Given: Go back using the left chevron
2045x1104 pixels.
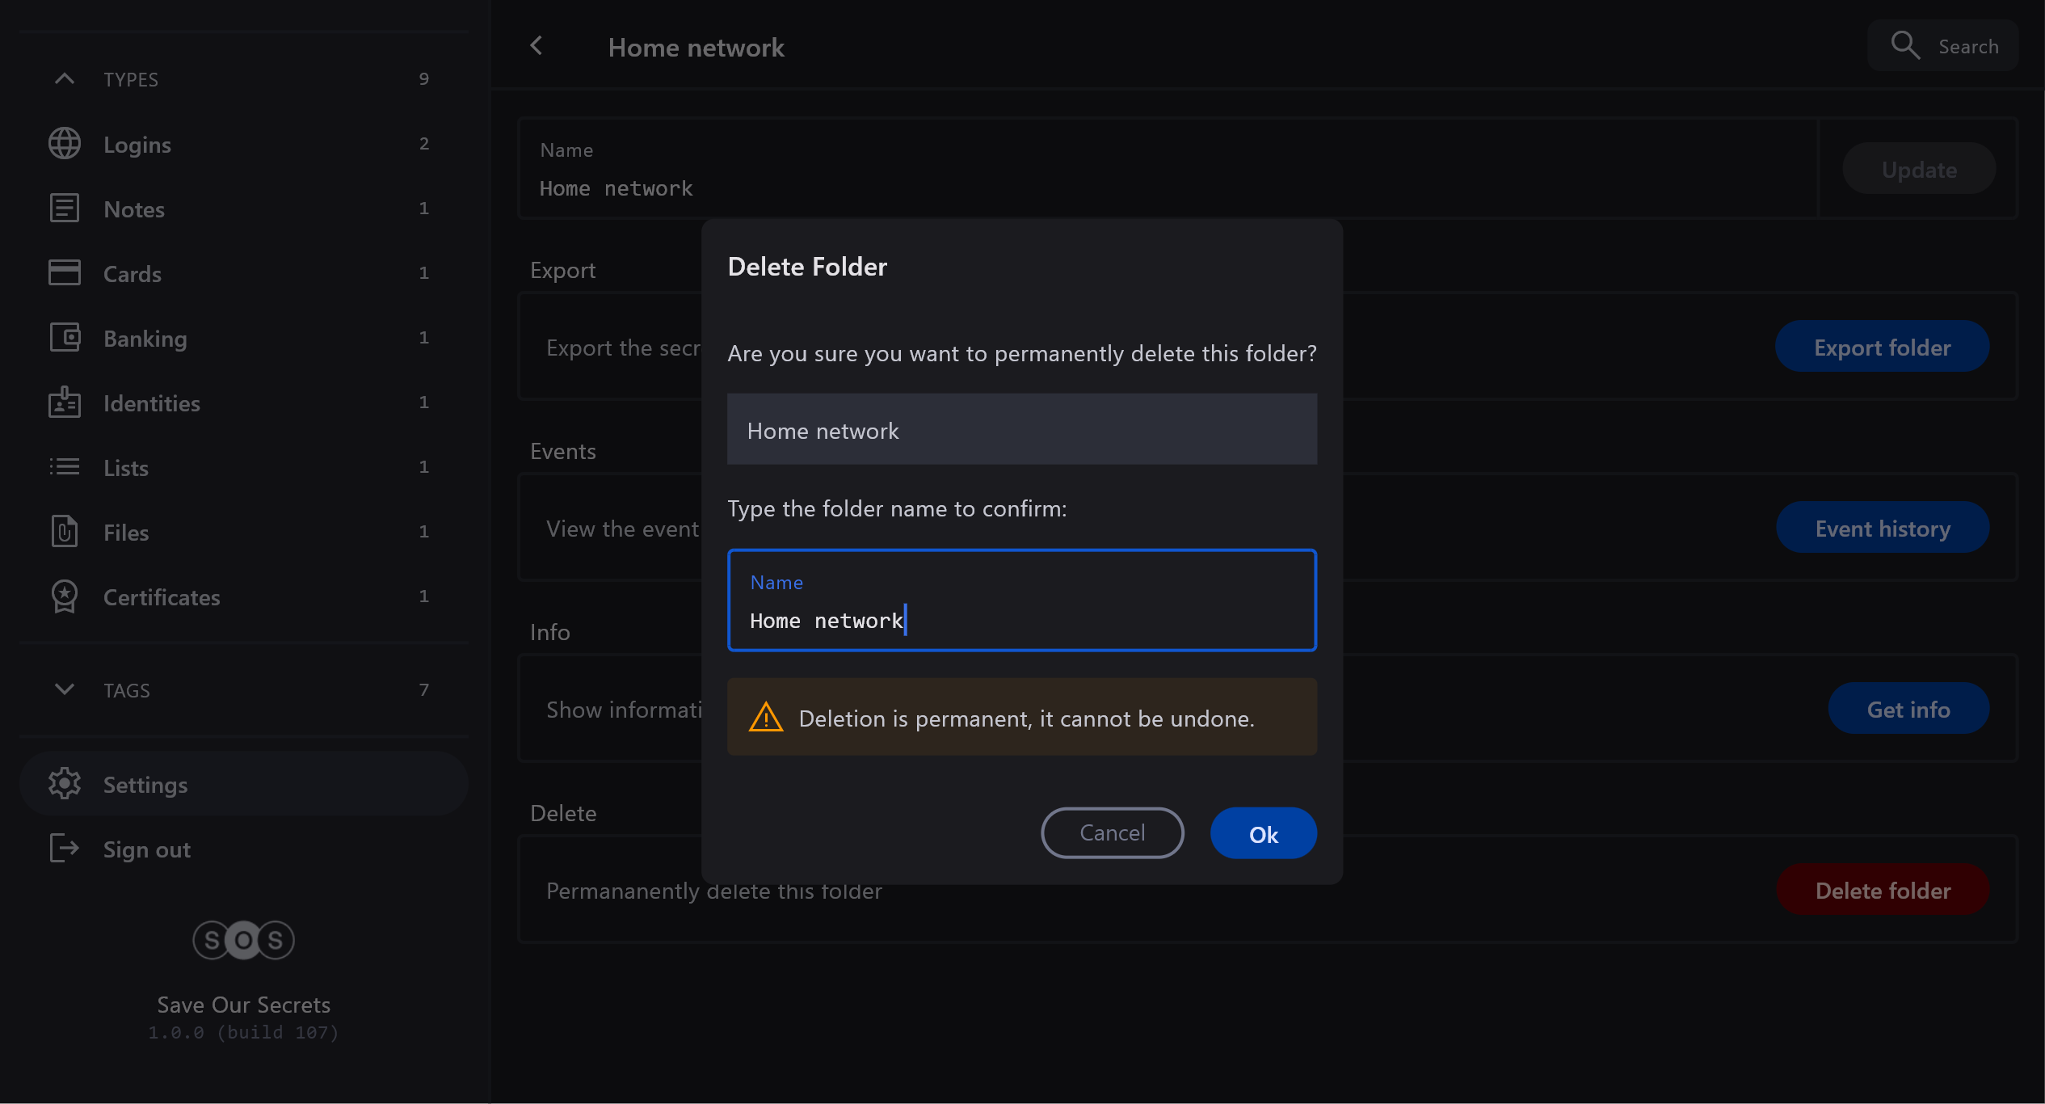Looking at the screenshot, I should [x=536, y=46].
